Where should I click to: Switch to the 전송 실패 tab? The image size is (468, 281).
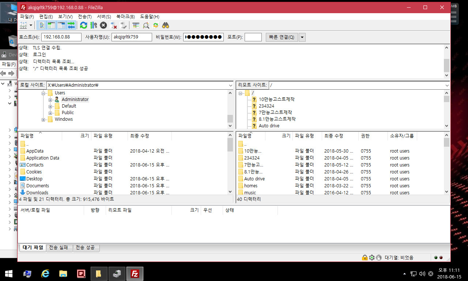point(59,248)
